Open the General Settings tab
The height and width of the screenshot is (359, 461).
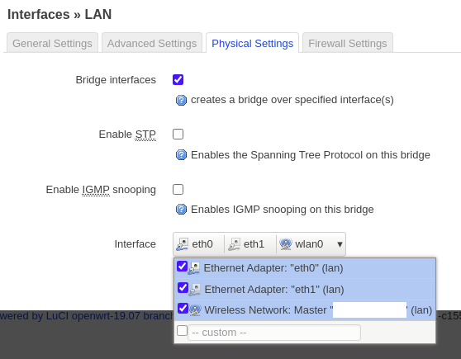click(x=52, y=43)
